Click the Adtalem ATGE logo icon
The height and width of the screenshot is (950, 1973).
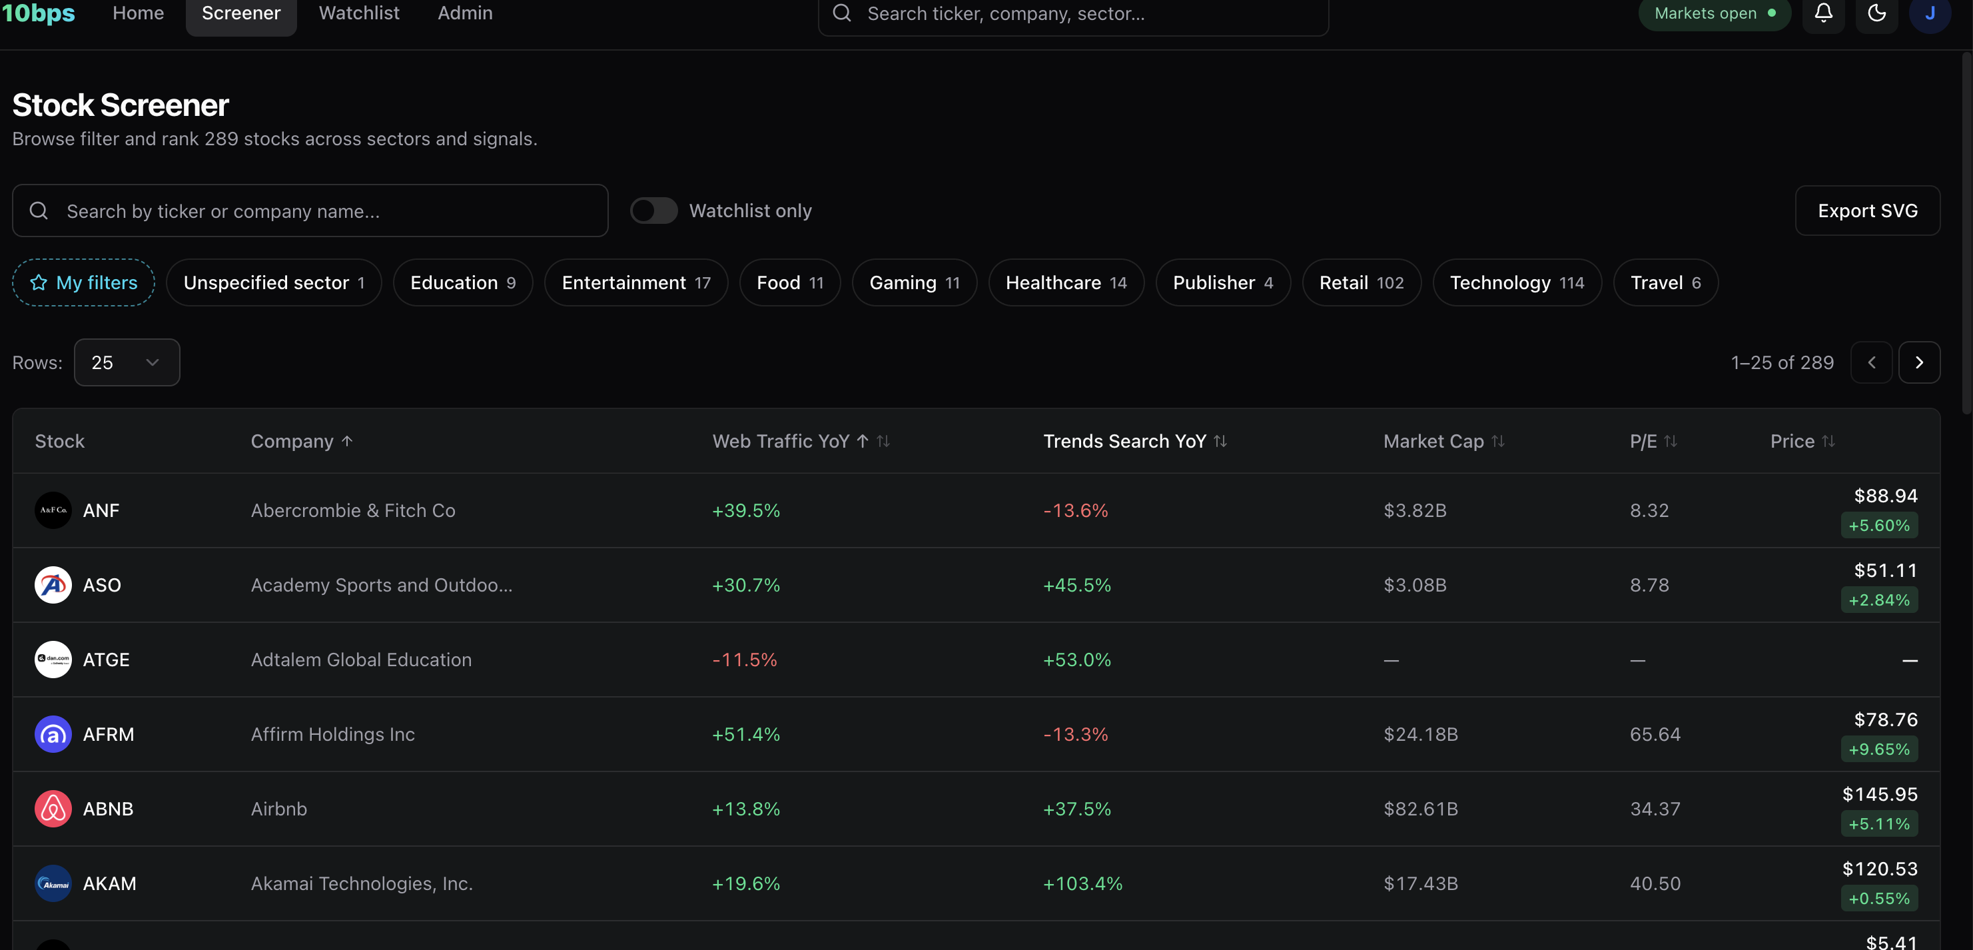click(53, 660)
